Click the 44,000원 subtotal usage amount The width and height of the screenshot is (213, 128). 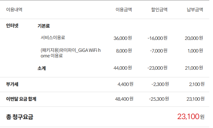pyautogui.click(x=123, y=68)
